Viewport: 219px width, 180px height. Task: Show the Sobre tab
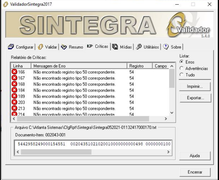tap(172, 47)
